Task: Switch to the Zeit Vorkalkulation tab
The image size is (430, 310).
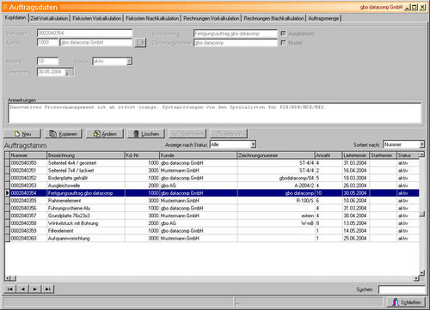Action: coord(49,18)
